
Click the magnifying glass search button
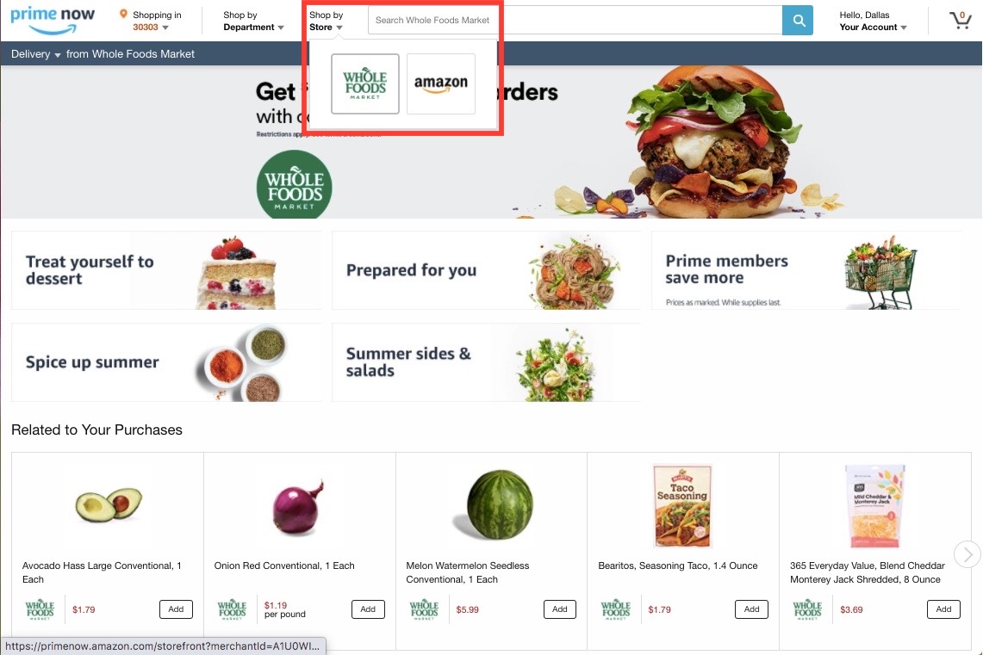pos(798,20)
